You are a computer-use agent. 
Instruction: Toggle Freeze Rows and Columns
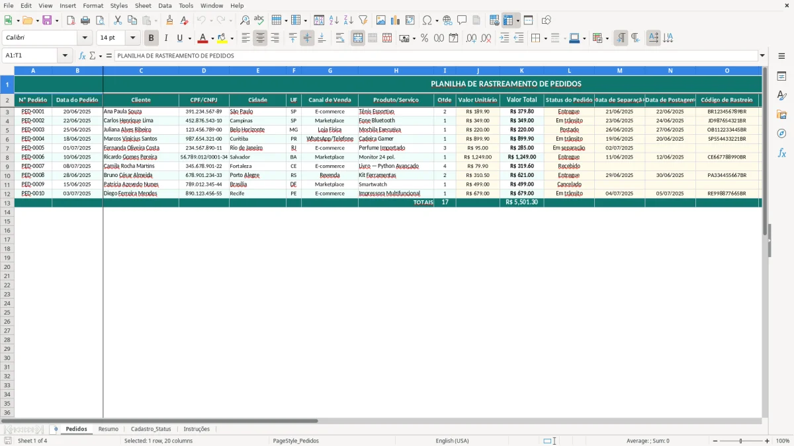coord(508,20)
